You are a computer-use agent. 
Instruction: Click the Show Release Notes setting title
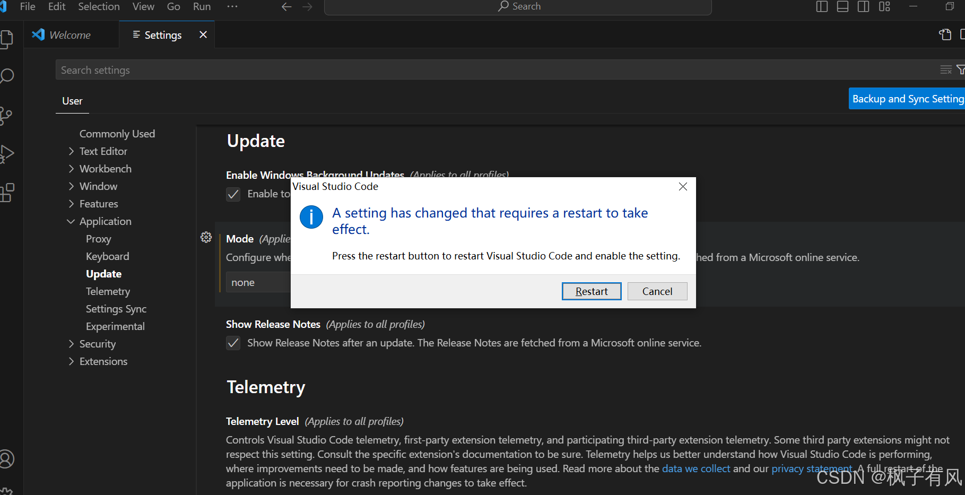click(x=273, y=324)
